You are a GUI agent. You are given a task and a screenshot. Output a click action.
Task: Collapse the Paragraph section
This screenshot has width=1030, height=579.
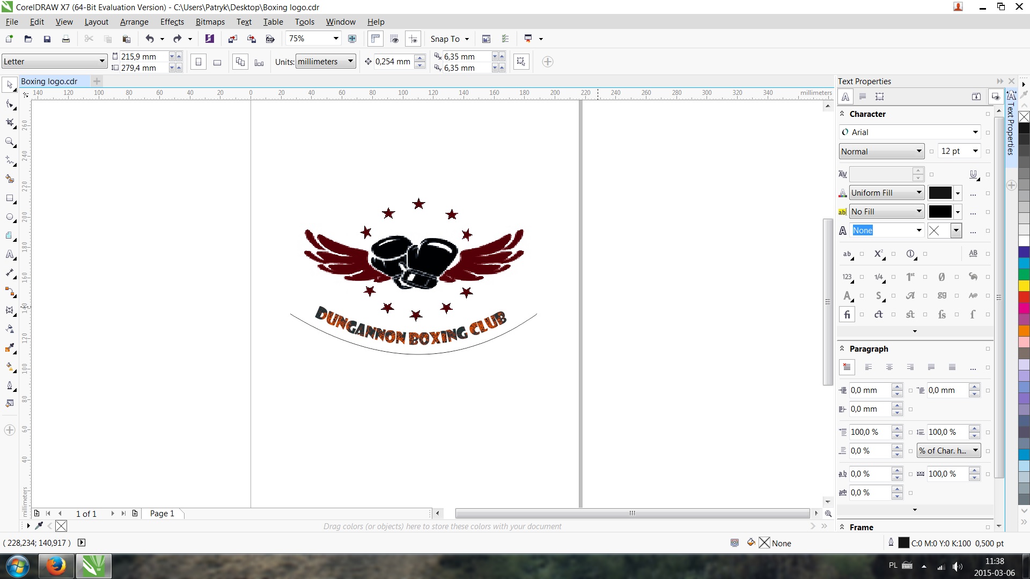tap(842, 349)
